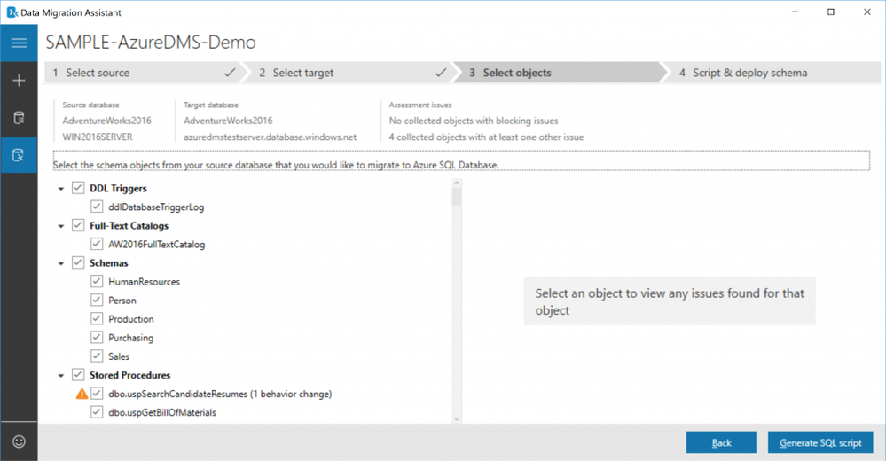Click the Schemas group label
886x461 pixels.
[x=108, y=263]
